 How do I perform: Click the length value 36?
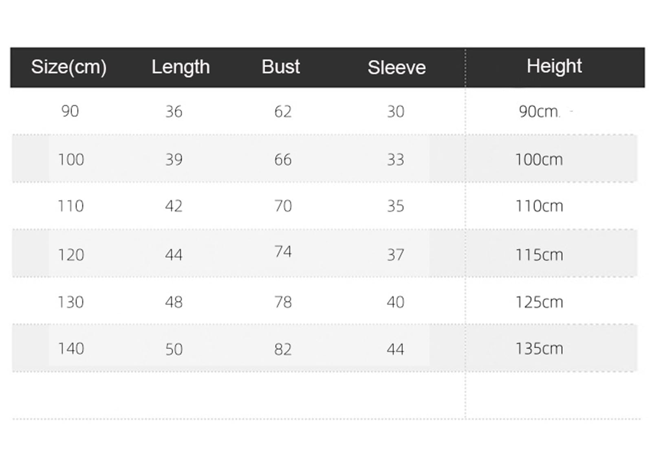(x=174, y=112)
